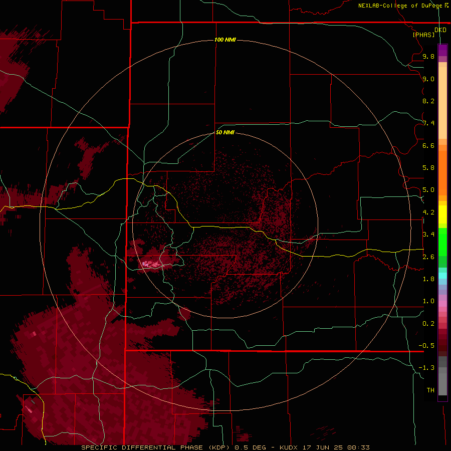Click the 5.0 scale value

pos(428,190)
